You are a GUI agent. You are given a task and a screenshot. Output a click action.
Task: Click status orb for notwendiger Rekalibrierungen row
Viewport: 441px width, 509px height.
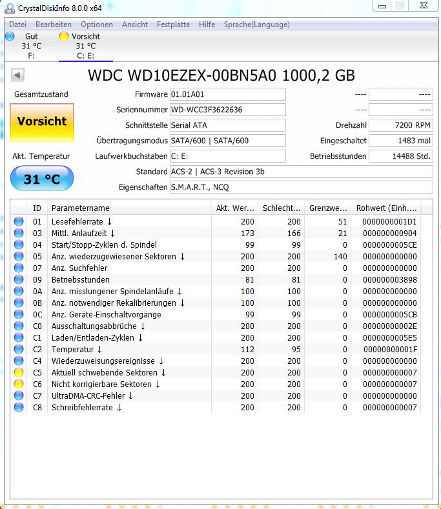(x=19, y=303)
